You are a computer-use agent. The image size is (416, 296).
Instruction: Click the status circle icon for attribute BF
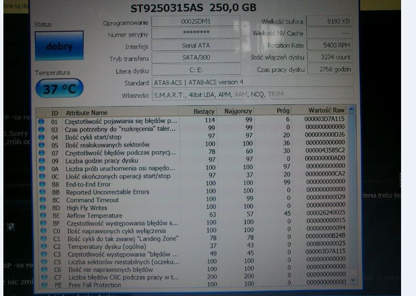(x=43, y=223)
